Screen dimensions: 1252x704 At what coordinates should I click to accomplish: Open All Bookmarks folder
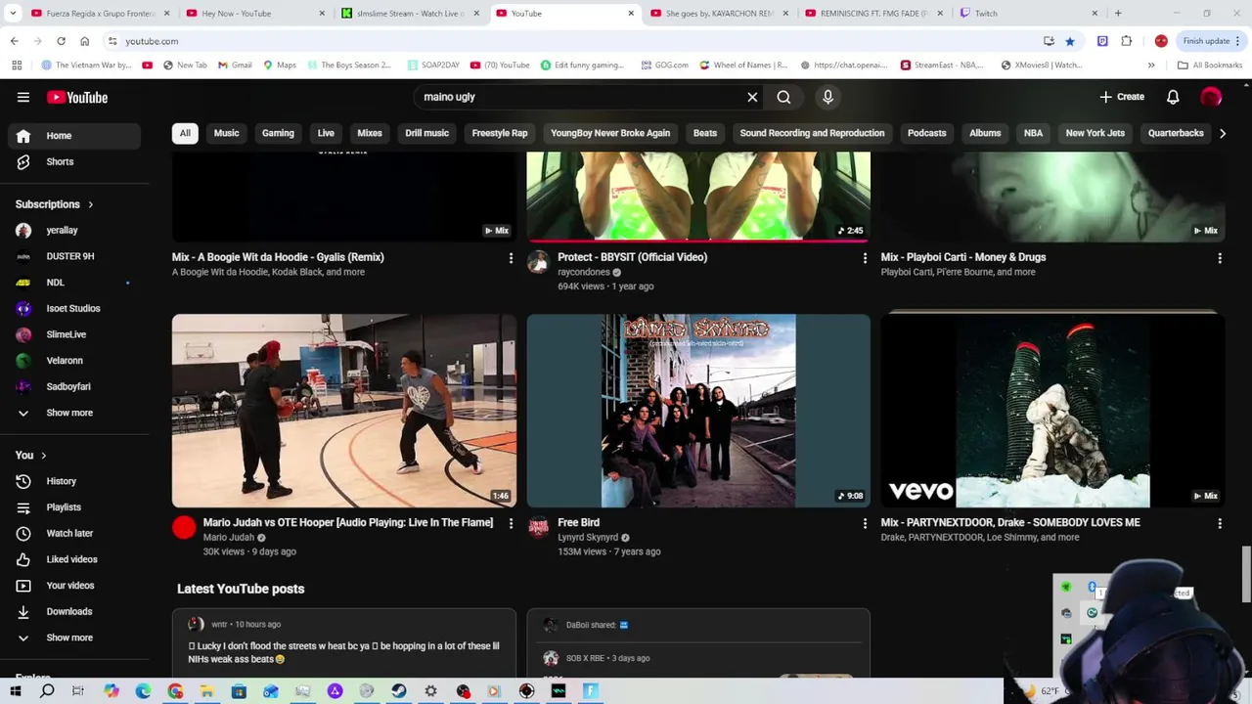[x=1210, y=66]
